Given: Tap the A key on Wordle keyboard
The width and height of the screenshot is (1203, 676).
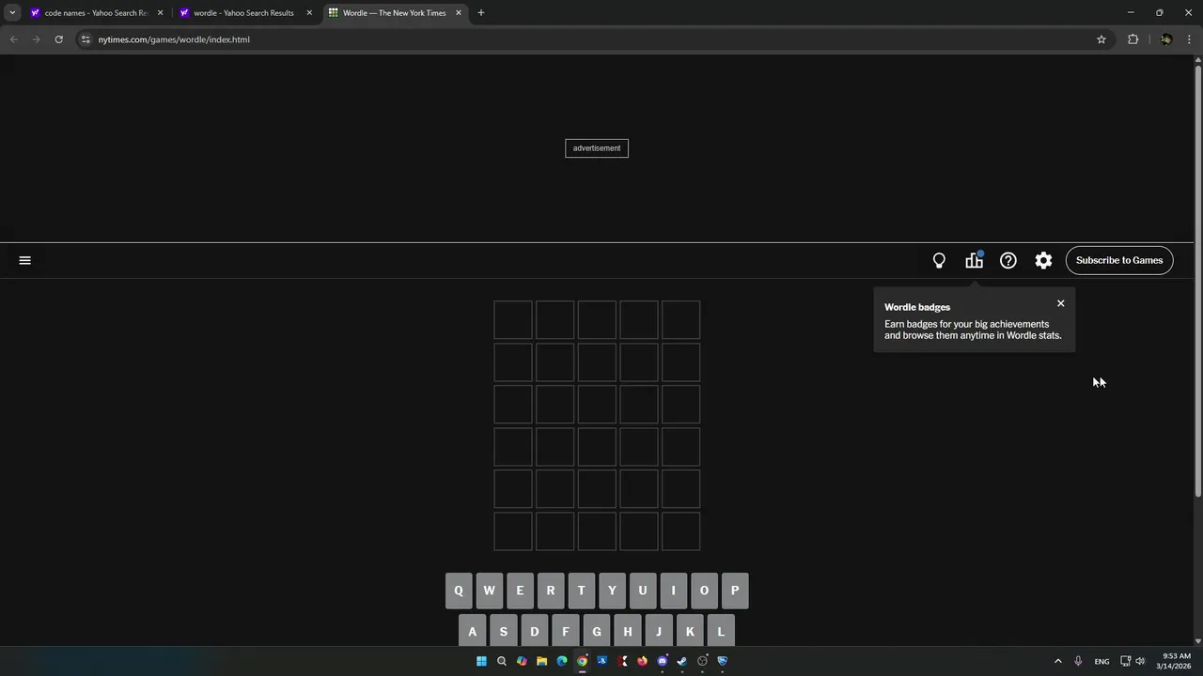Looking at the screenshot, I should (473, 631).
